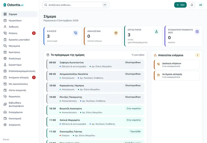Open the Σήμερα menu item
This screenshot has width=207, height=143.
[x=20, y=14]
